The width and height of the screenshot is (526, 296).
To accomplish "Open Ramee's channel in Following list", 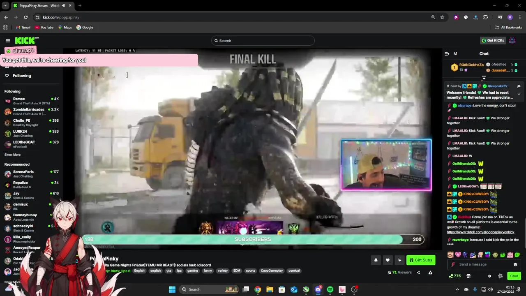I will (32, 101).
